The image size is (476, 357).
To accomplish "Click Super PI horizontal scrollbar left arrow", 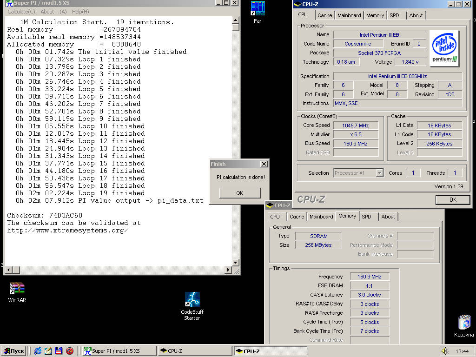I will [x=9, y=270].
